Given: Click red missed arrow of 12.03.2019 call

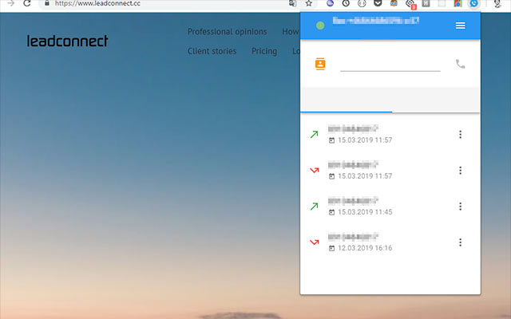Looking at the screenshot, I should (314, 242).
